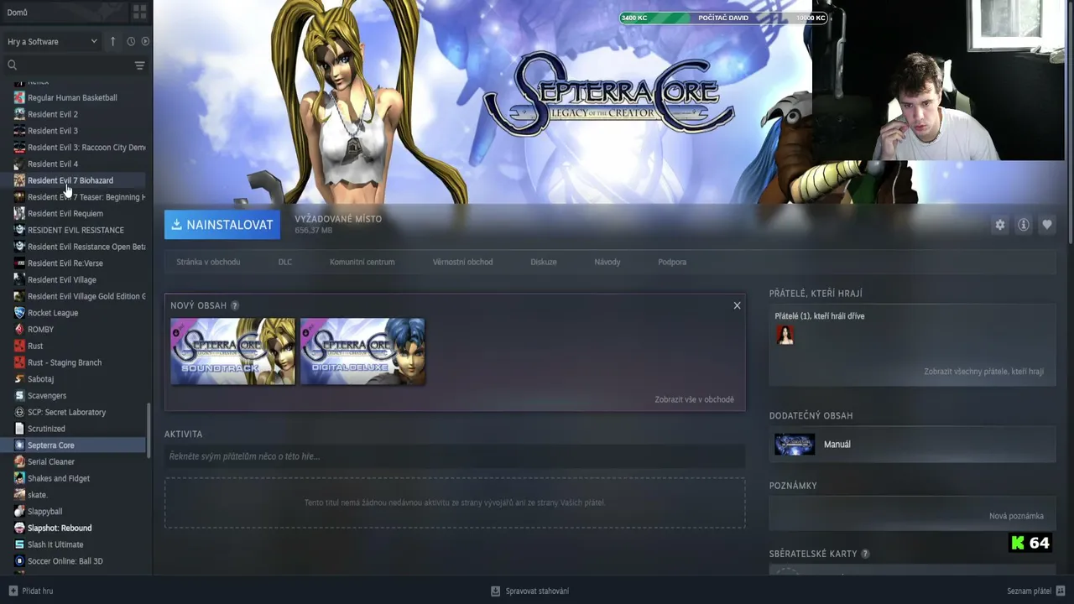Click the Nová poznámka button
Viewport: 1074px width, 604px height.
click(1016, 516)
